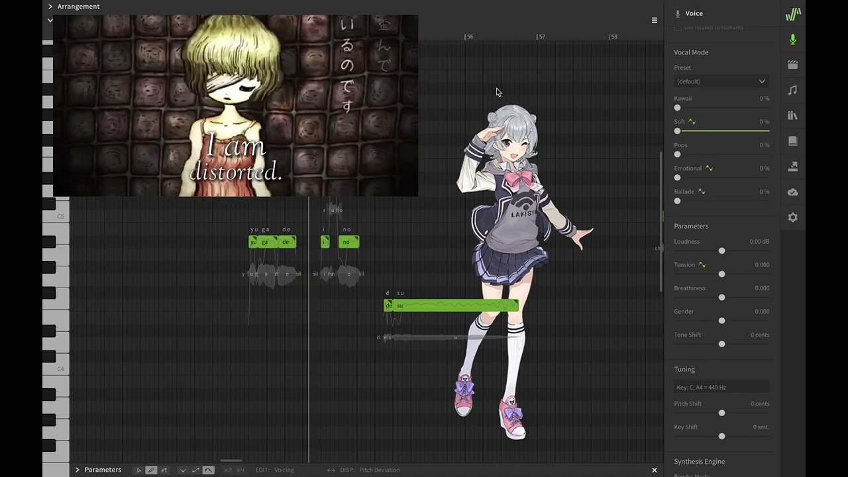848x477 pixels.
Task: Click measure 57 marker on timeline
Action: pyautogui.click(x=541, y=36)
